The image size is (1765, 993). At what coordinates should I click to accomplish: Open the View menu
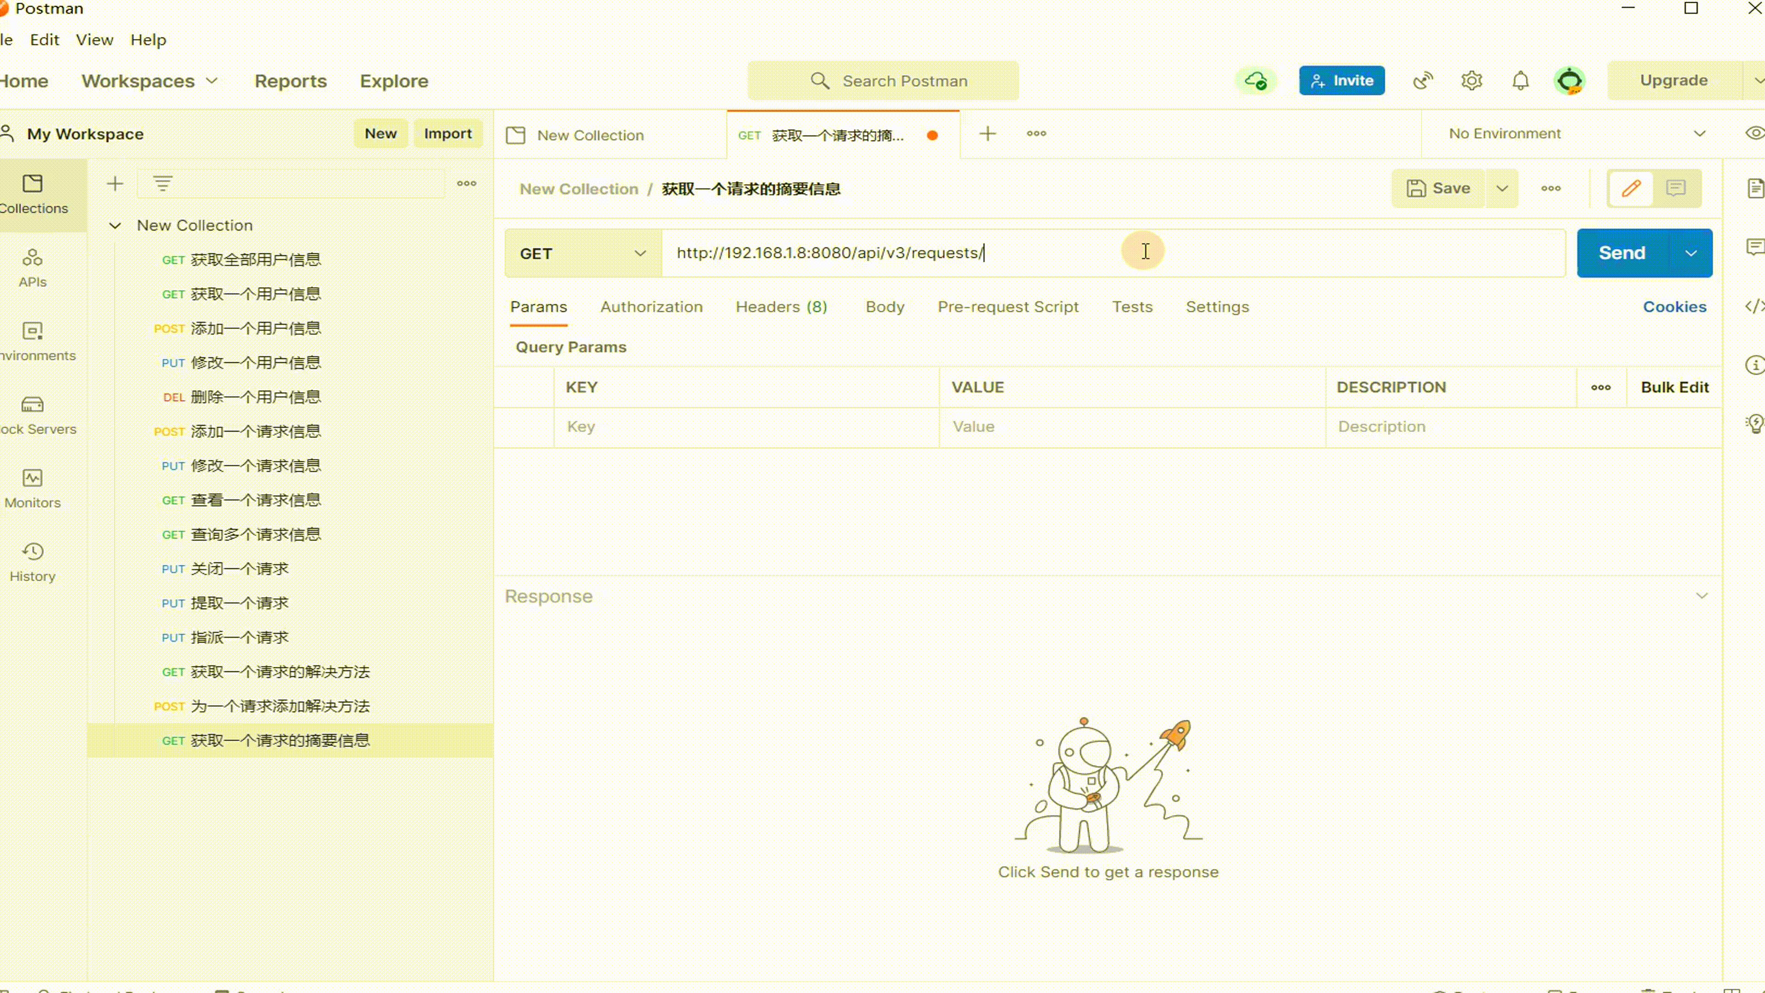click(95, 40)
